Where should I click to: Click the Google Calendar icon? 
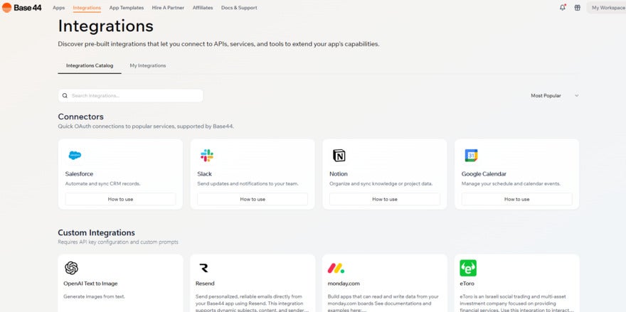[x=471, y=155]
